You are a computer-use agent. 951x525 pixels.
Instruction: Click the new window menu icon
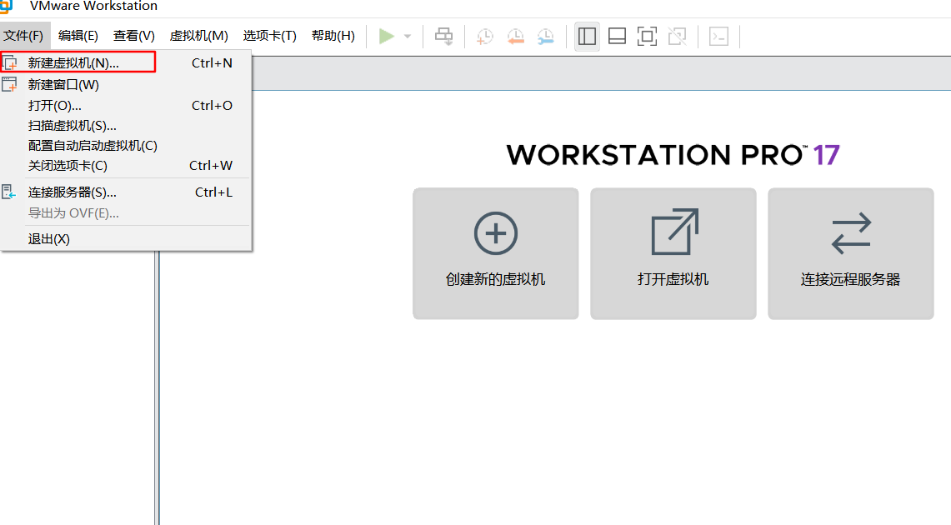[x=9, y=84]
